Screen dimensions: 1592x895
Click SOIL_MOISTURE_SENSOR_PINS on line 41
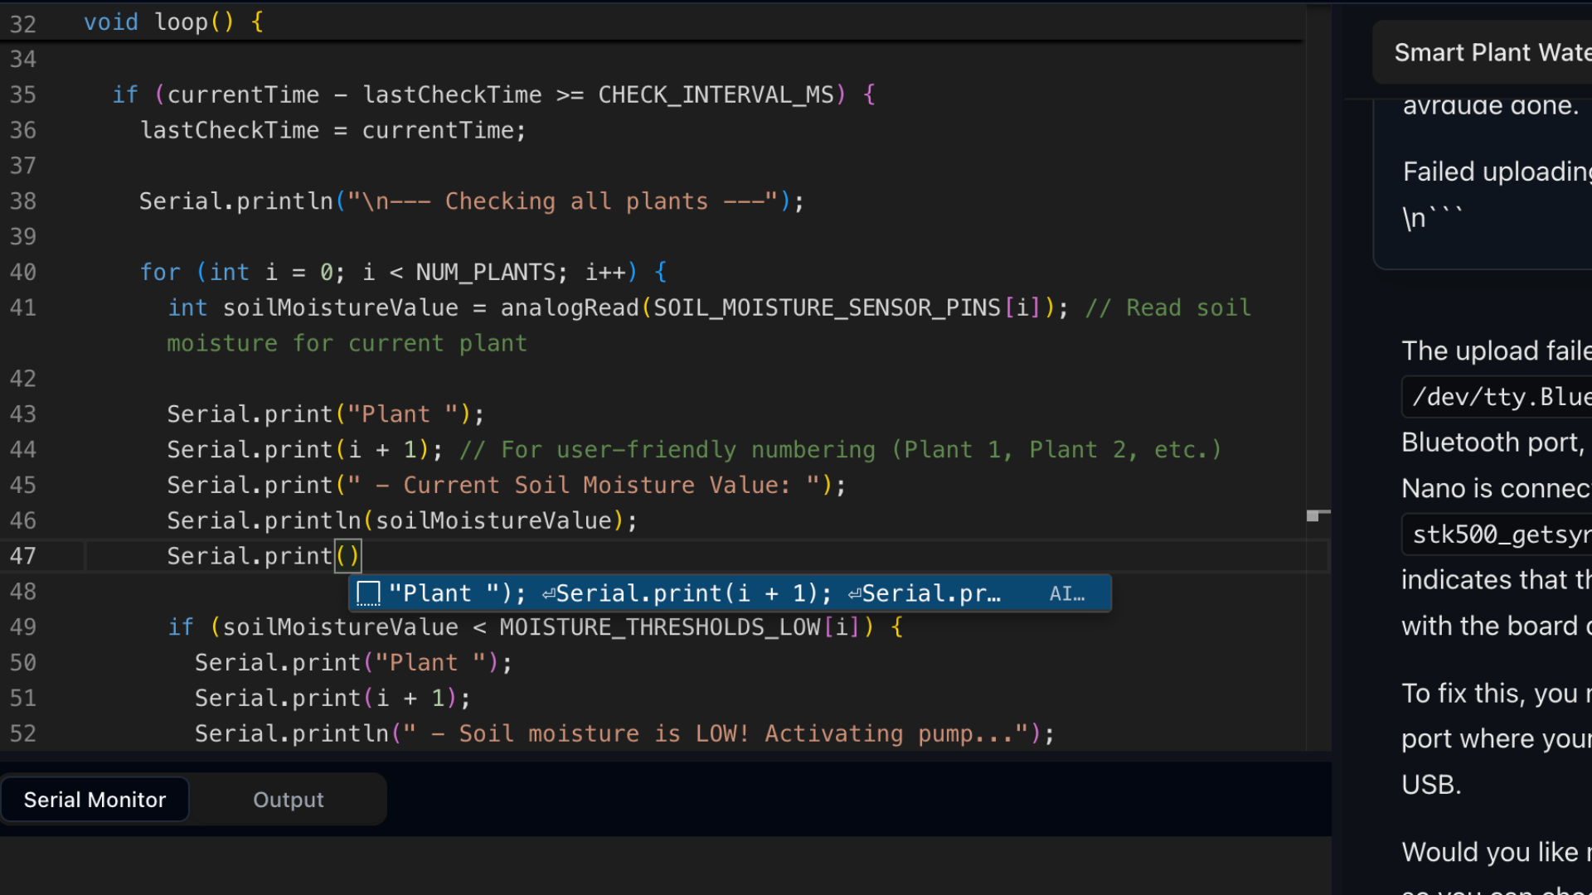pos(827,308)
